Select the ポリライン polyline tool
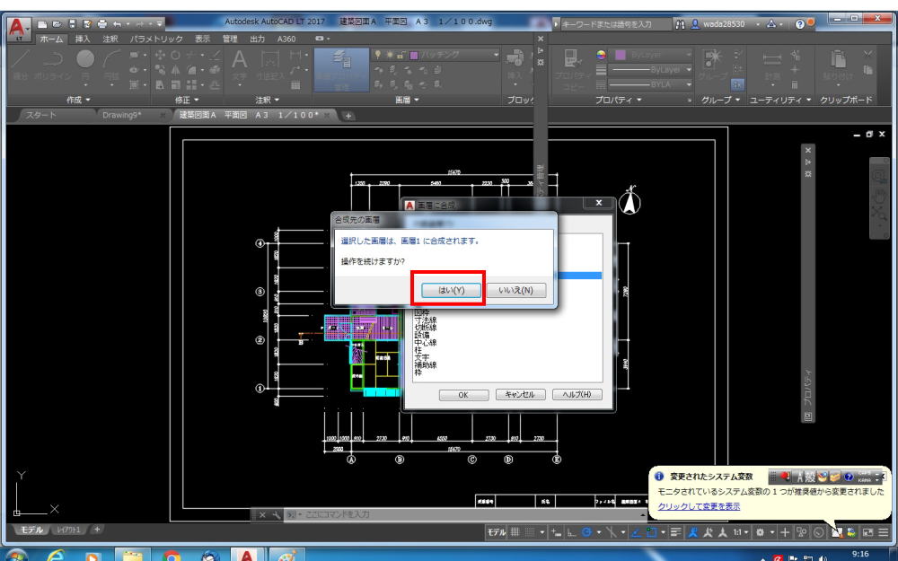This screenshot has height=561, width=898. pos(53,64)
